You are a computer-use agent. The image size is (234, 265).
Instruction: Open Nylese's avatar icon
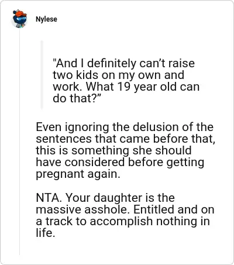click(19, 19)
